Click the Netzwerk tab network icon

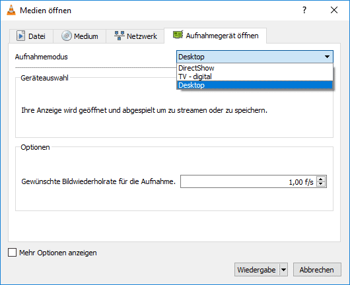pos(119,36)
